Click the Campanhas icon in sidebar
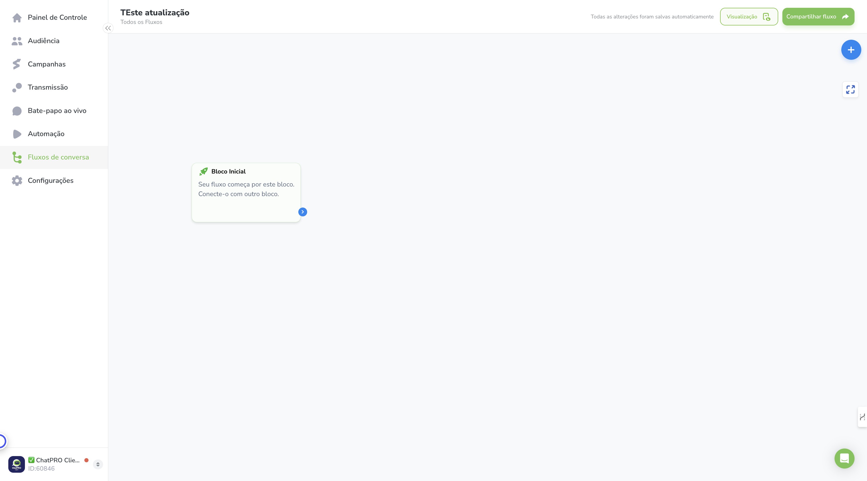 click(x=17, y=64)
